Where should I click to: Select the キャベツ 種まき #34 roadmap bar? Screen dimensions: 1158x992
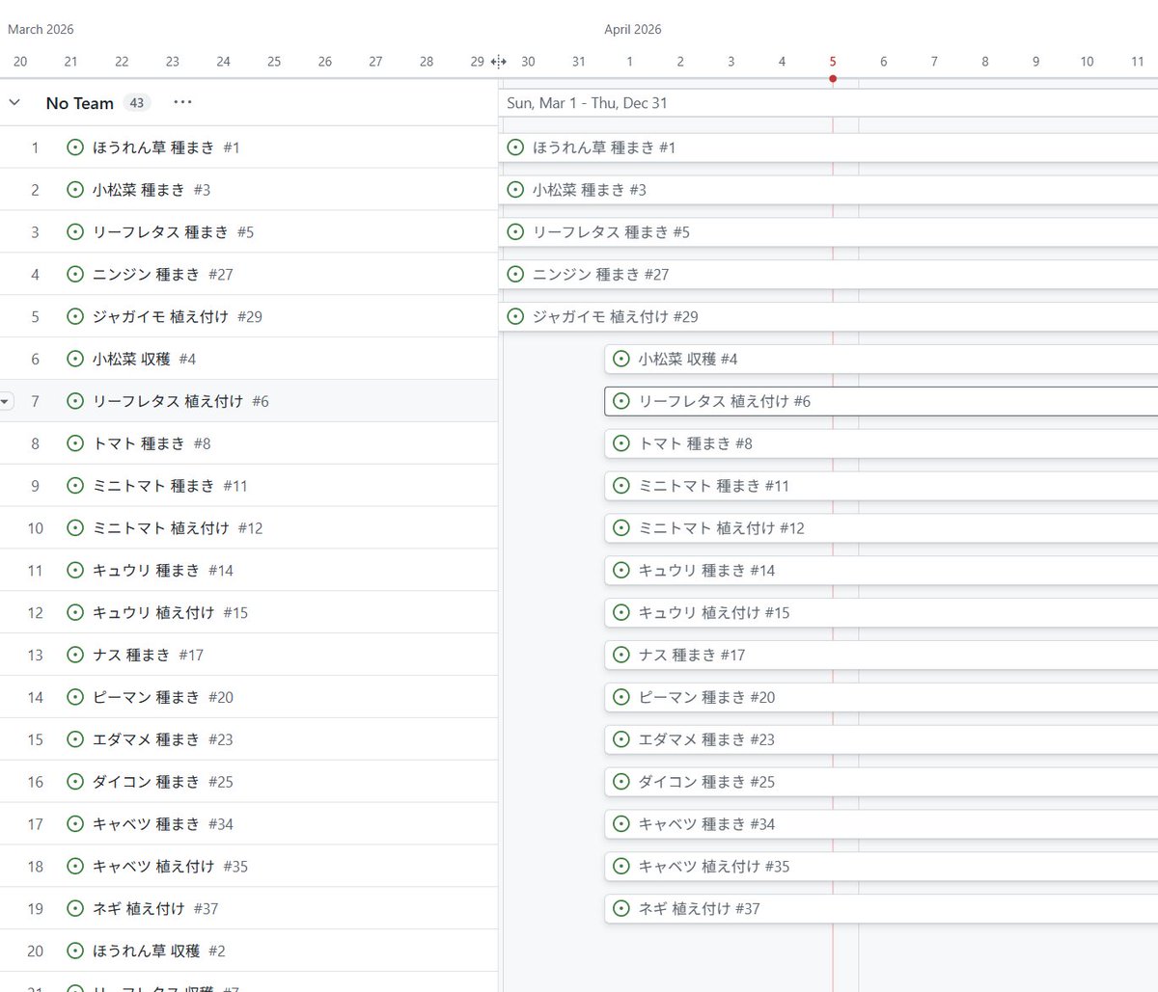(x=881, y=824)
